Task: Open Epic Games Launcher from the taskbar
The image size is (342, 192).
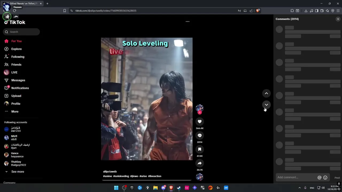Action: pos(132,188)
